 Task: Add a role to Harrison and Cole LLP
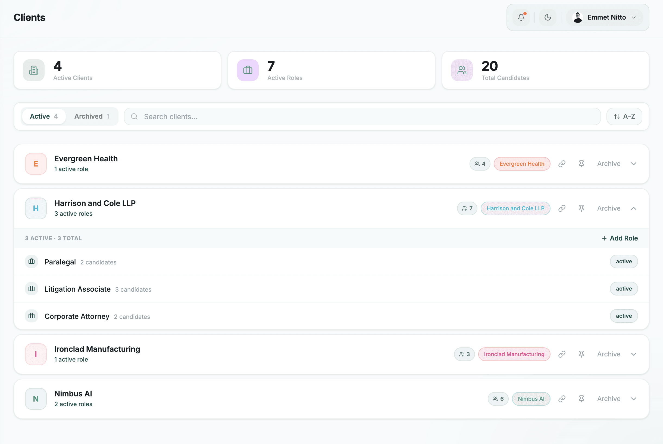coord(620,238)
